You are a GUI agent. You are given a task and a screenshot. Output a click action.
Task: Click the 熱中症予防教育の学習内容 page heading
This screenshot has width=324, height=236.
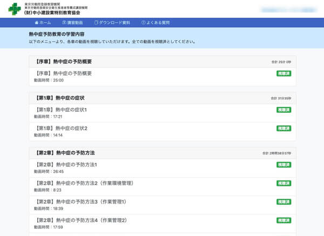click(57, 34)
